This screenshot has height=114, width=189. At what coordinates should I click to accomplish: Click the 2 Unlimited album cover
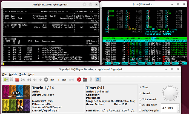coord(16,99)
